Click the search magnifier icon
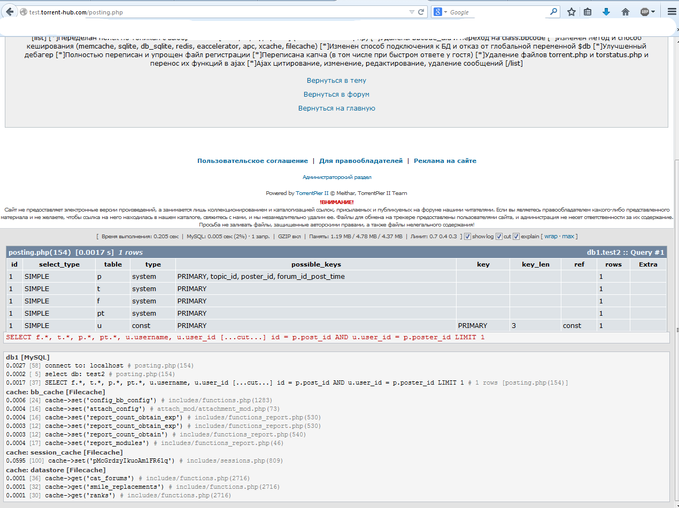 554,12
